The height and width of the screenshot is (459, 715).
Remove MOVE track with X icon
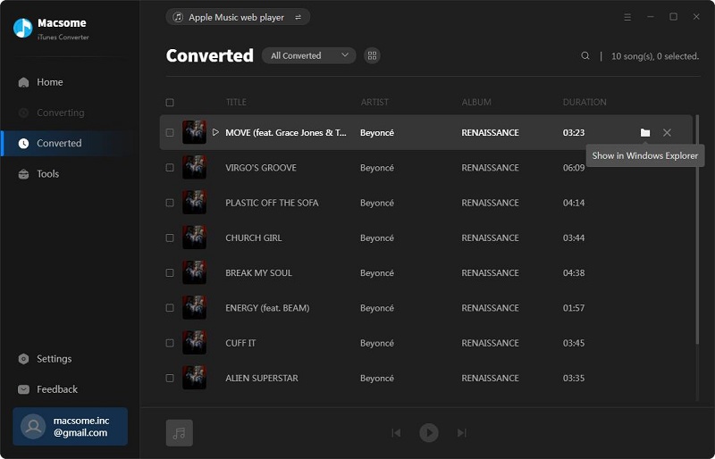(667, 133)
